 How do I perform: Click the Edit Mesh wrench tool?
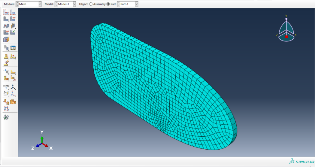point(6,117)
